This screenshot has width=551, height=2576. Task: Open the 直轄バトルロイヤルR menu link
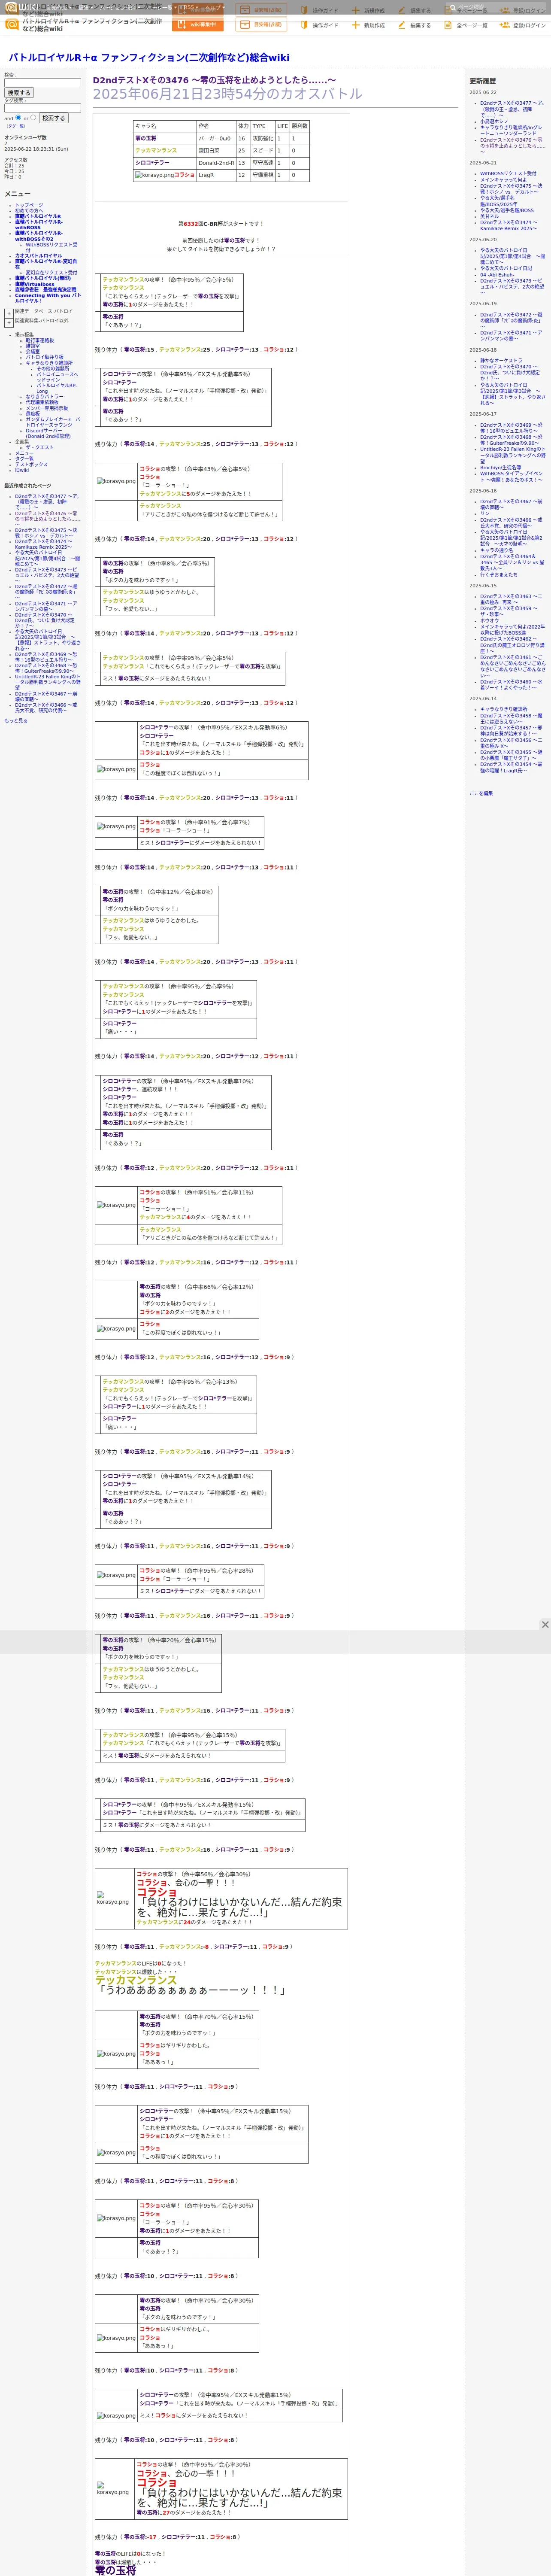[x=38, y=216]
